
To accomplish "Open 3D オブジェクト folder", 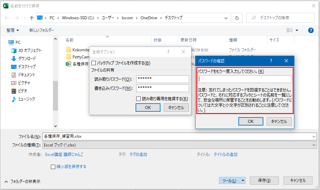I will [26, 50].
